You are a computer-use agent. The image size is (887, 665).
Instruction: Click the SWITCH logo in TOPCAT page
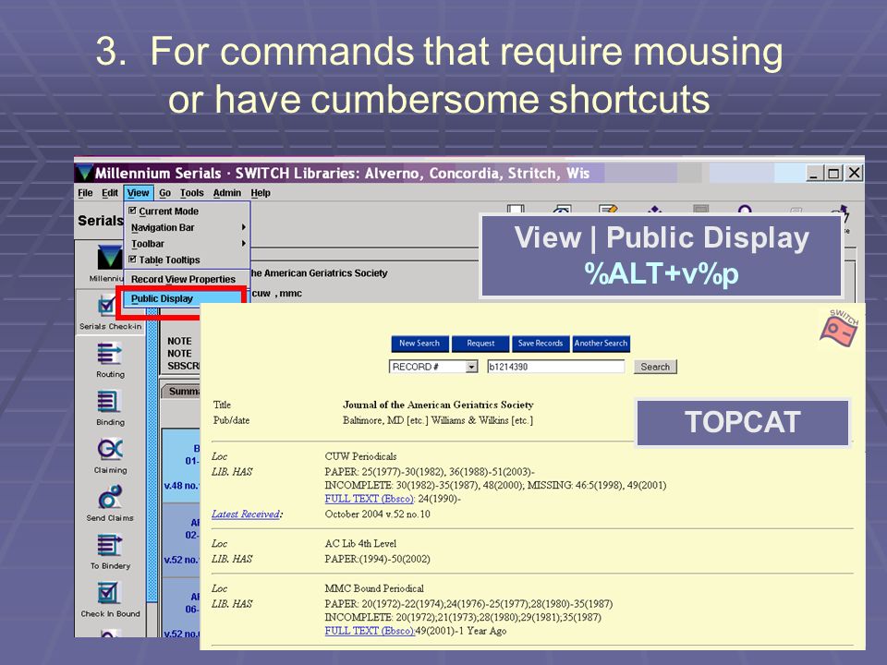840,328
